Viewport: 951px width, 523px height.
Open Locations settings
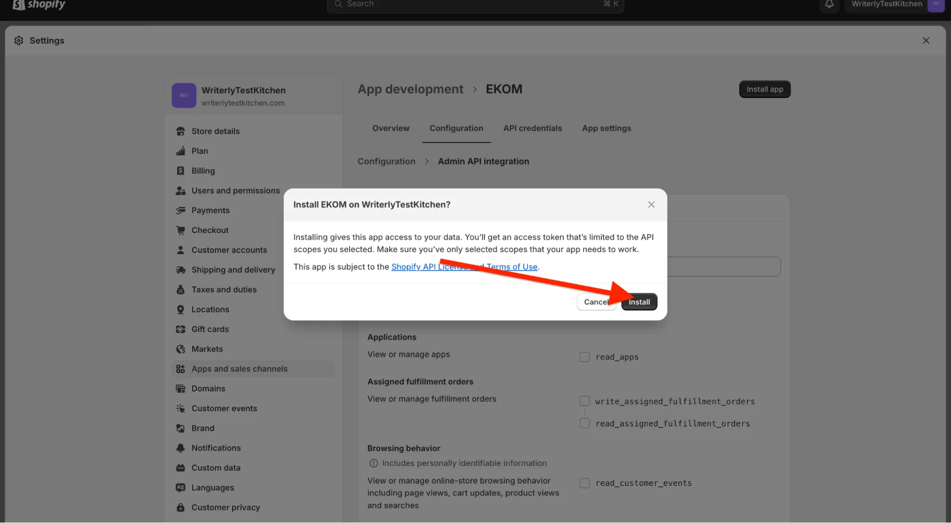click(253, 310)
